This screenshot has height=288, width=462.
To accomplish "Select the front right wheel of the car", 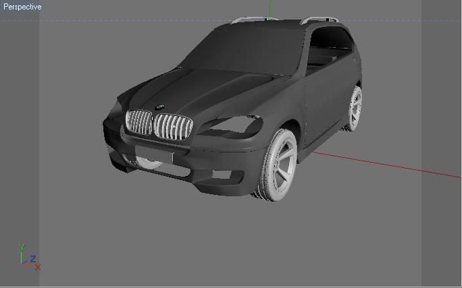I will tap(278, 166).
